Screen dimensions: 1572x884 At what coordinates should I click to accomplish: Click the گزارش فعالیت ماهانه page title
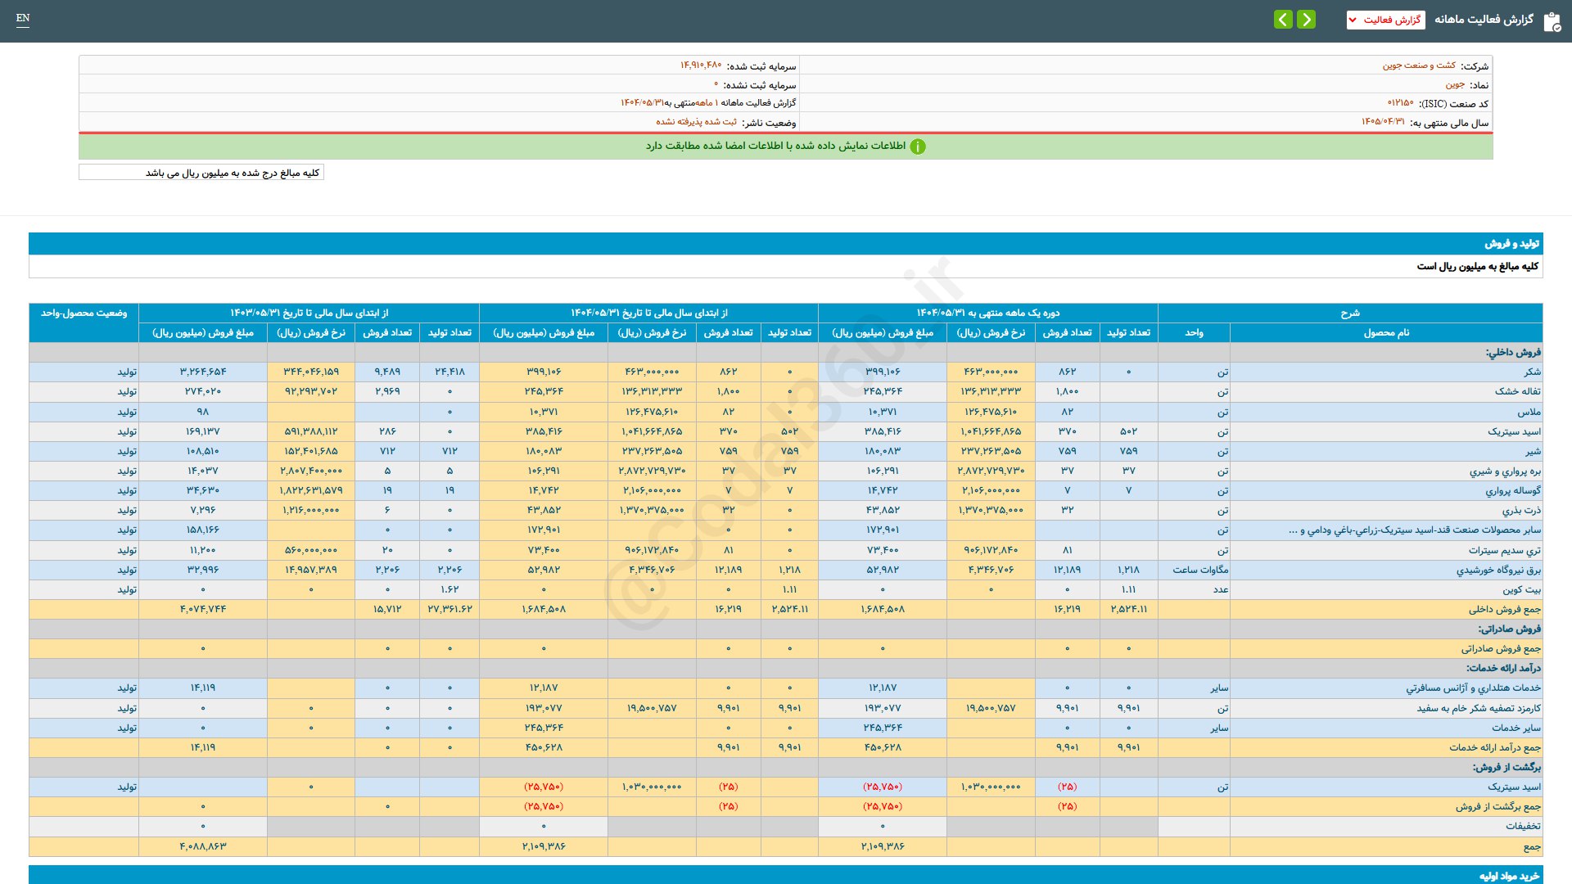(x=1484, y=20)
